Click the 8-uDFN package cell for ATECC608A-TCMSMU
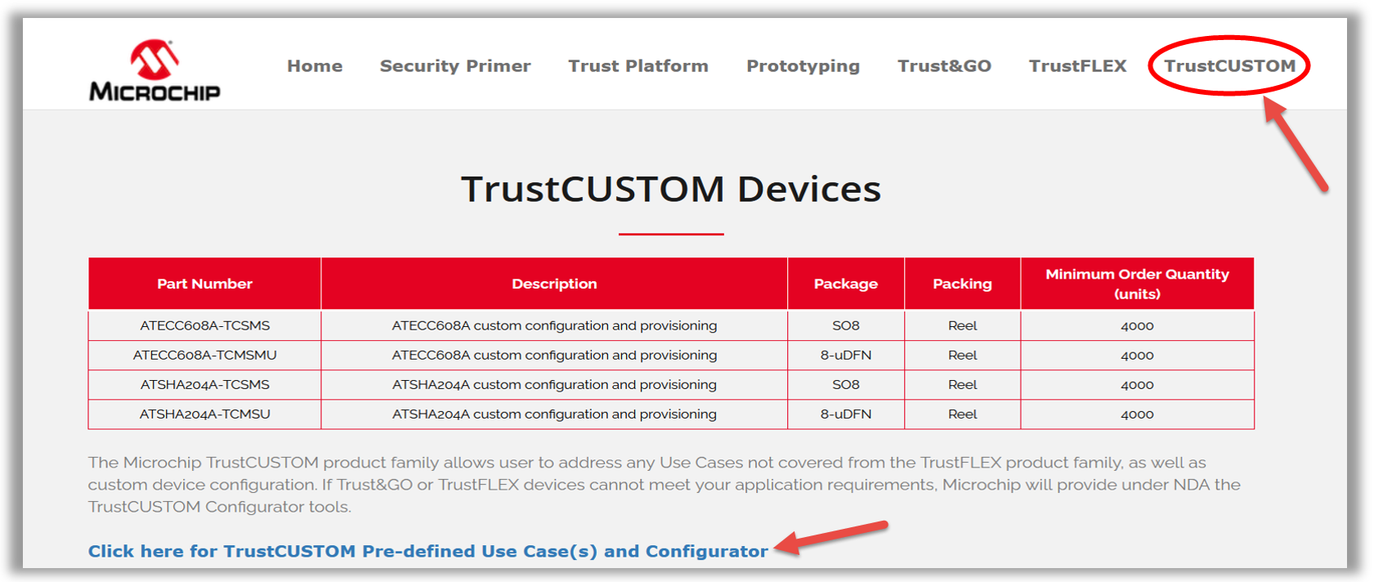 click(x=845, y=355)
